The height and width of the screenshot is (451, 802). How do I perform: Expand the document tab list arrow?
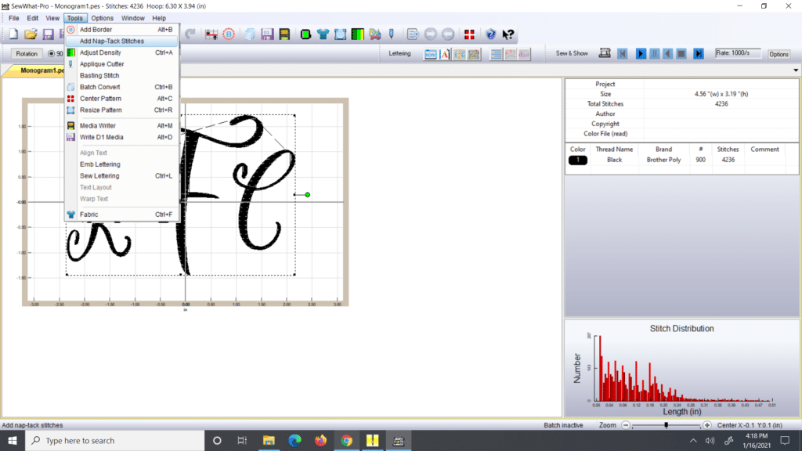[x=796, y=70]
